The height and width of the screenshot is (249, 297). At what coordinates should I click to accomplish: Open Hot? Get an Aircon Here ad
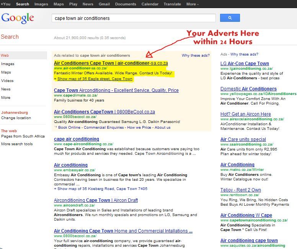pos(245,114)
